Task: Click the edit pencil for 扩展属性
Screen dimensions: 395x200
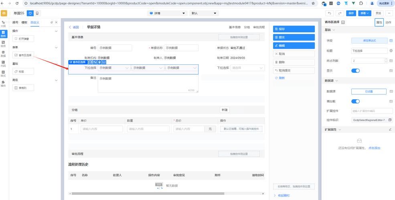Action: click(390, 130)
